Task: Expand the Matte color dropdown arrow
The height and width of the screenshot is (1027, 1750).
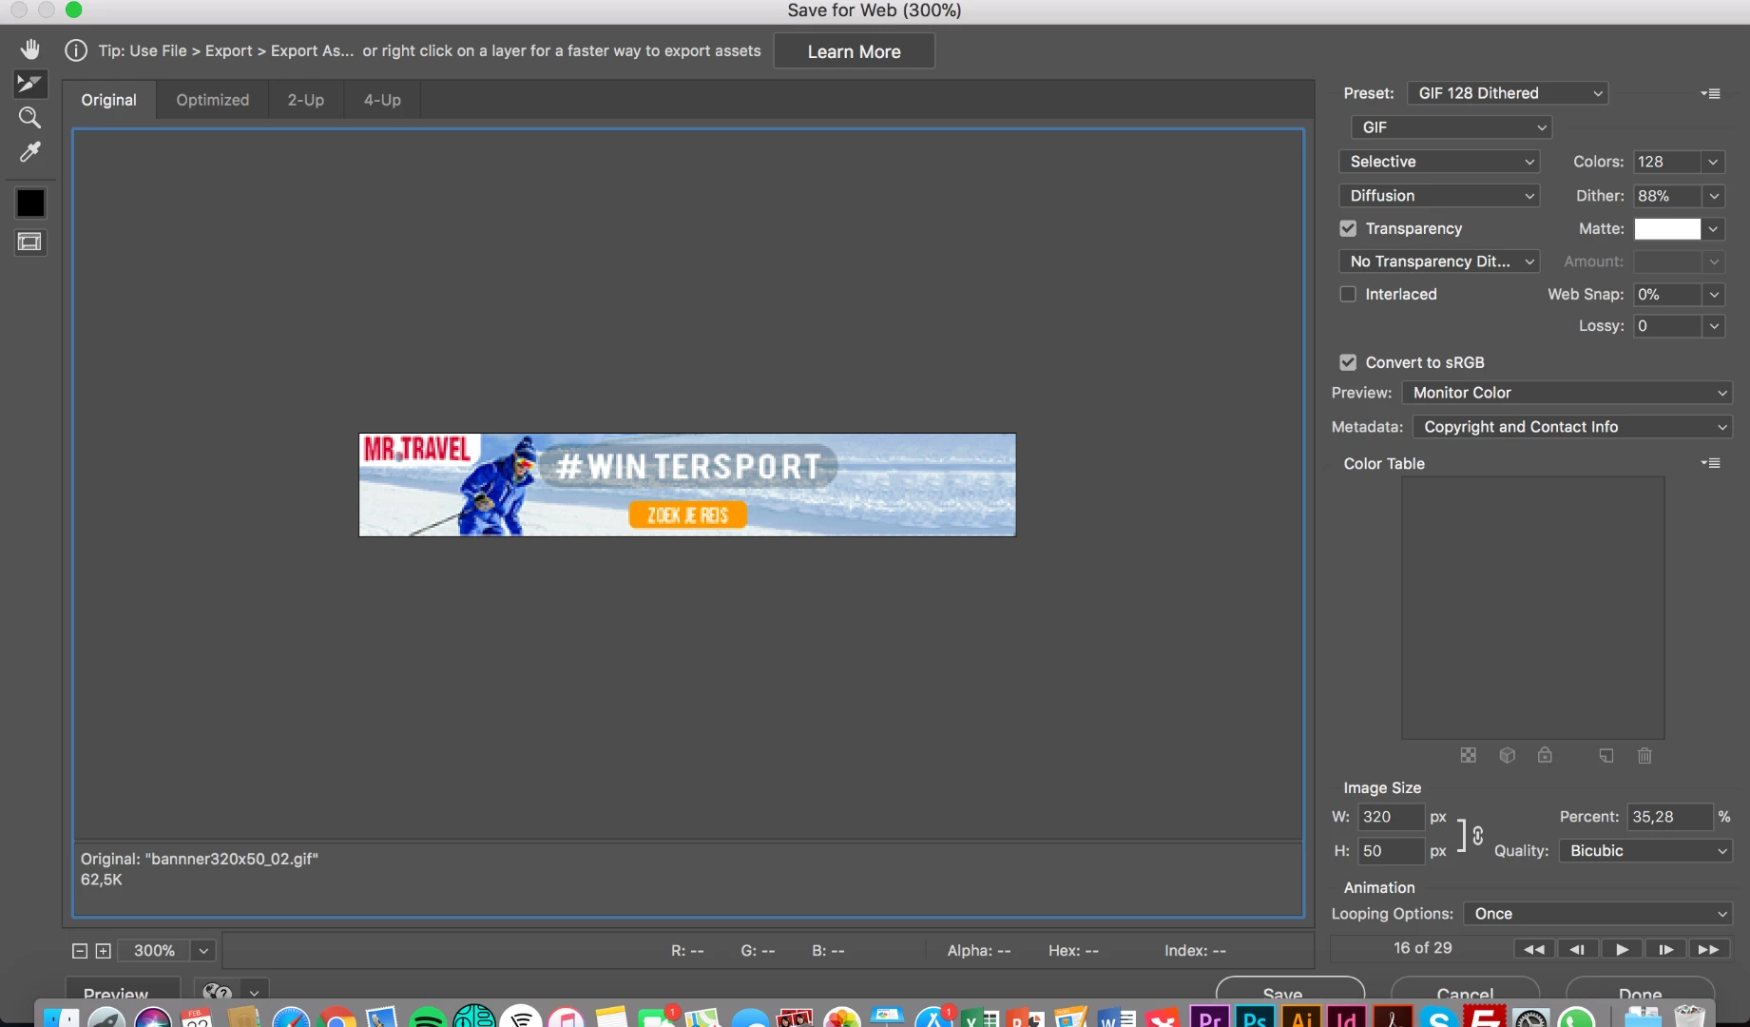Action: pyautogui.click(x=1713, y=229)
